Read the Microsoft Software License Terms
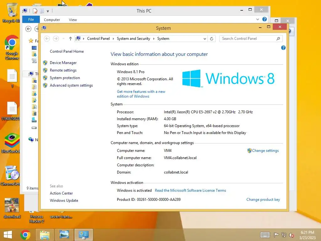The image size is (321, 241). coord(190,190)
